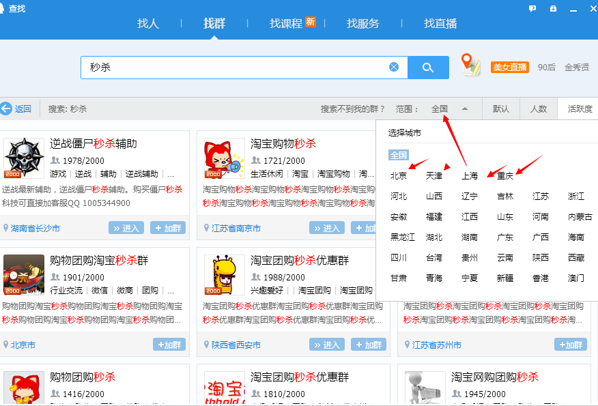Sort results by 人数
Screen dimensions: 598x406
pos(539,109)
